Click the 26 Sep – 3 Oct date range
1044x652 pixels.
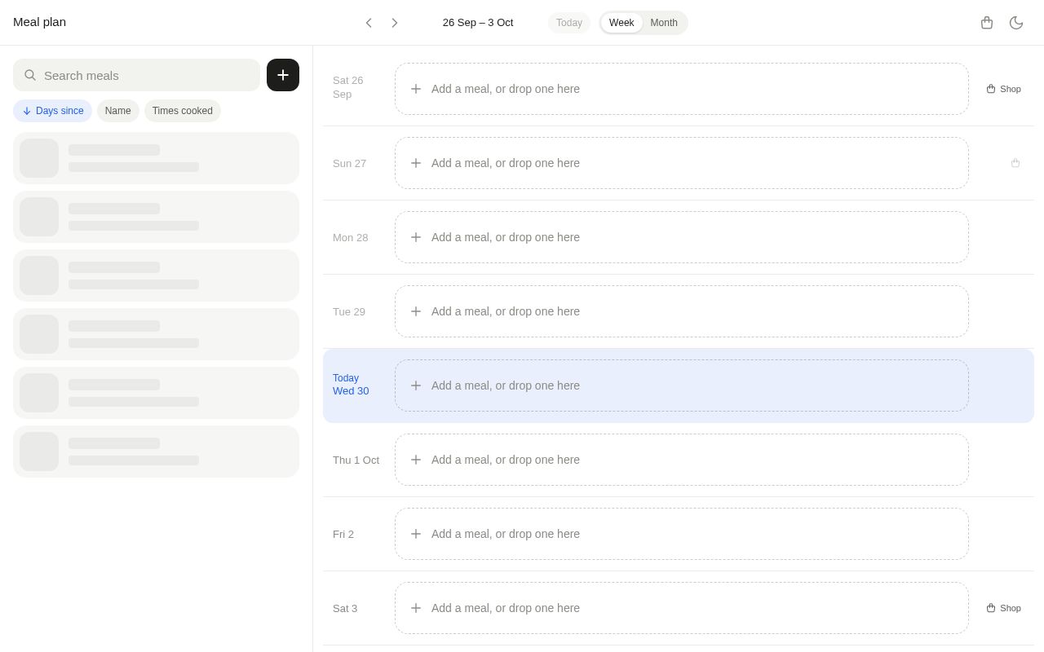[x=478, y=23]
